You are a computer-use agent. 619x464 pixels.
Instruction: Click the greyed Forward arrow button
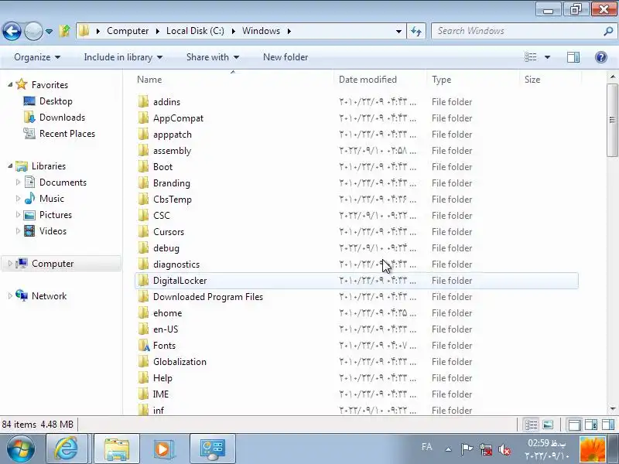(33, 31)
